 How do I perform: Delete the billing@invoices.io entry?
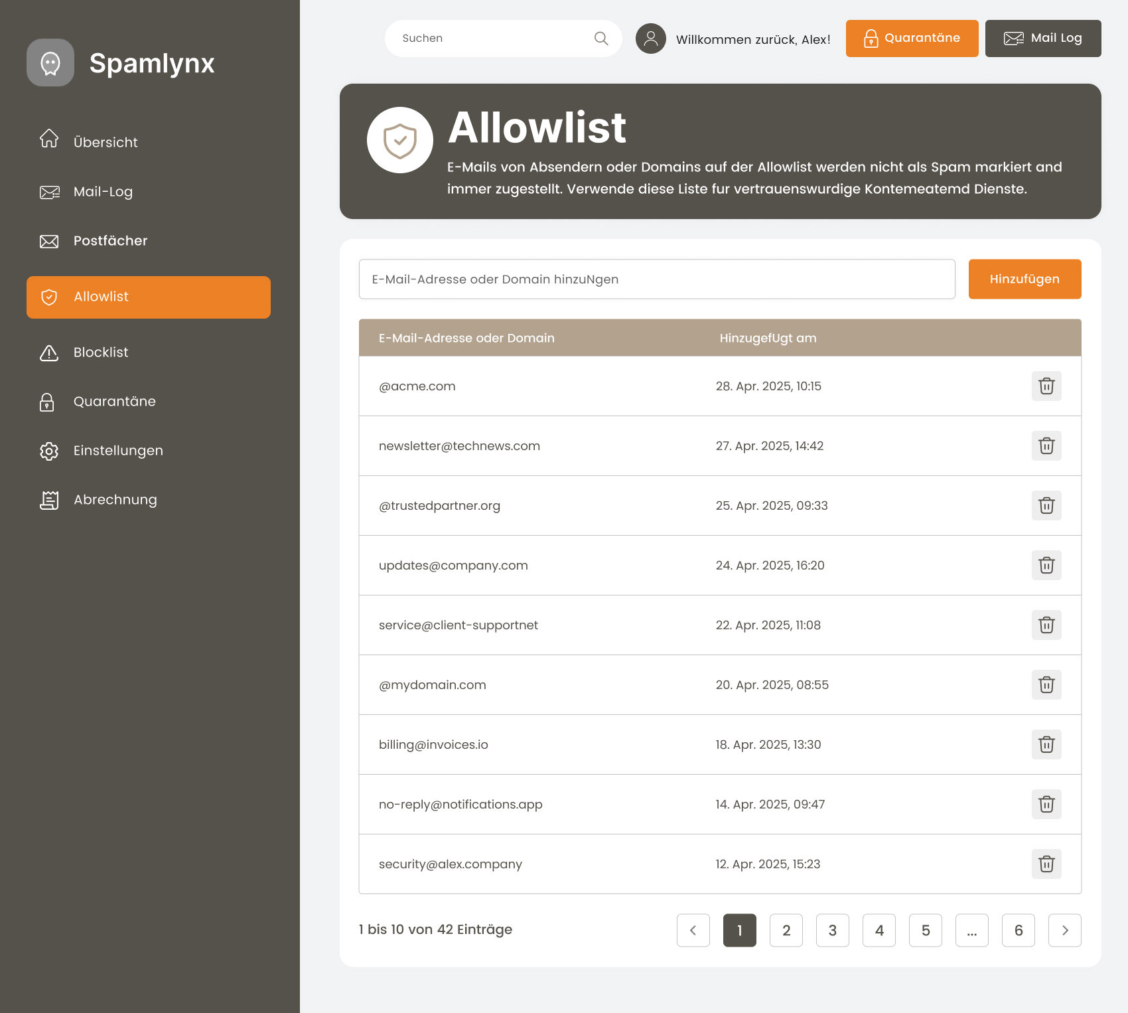pyautogui.click(x=1046, y=745)
